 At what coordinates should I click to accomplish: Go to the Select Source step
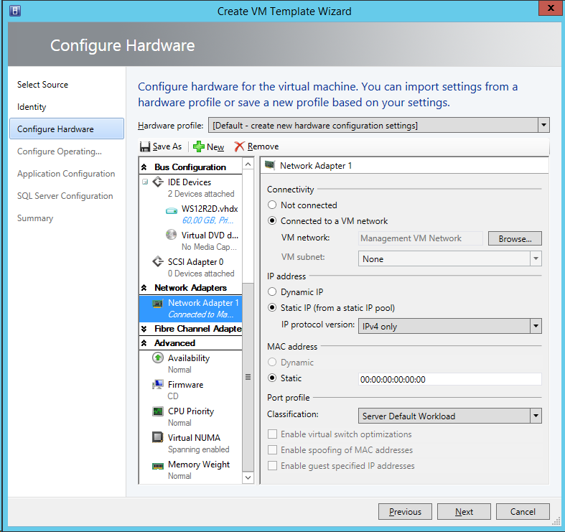(42, 84)
